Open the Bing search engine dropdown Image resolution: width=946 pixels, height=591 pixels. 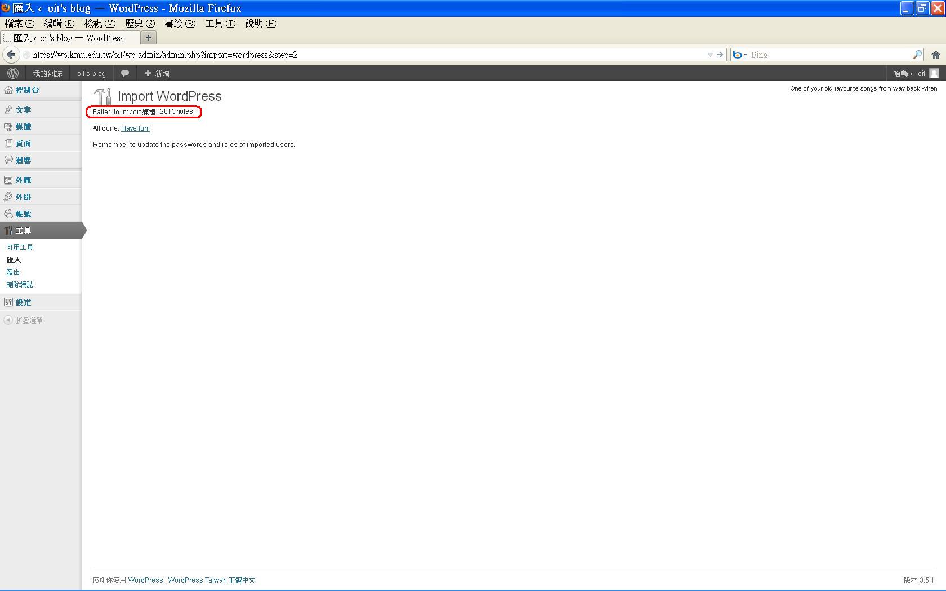pyautogui.click(x=740, y=55)
